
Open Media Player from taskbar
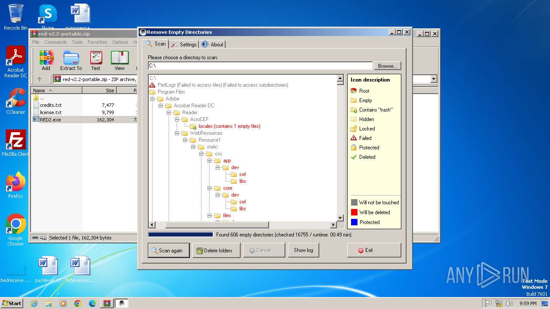pyautogui.click(x=63, y=303)
